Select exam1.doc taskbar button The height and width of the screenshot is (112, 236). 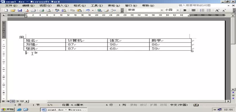(64, 109)
